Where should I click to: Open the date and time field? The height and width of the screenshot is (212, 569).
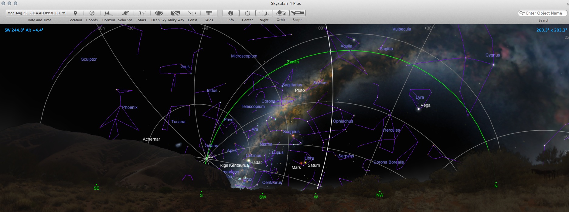click(36, 13)
